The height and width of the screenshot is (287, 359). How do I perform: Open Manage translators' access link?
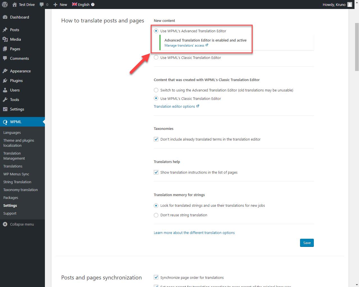(x=184, y=45)
